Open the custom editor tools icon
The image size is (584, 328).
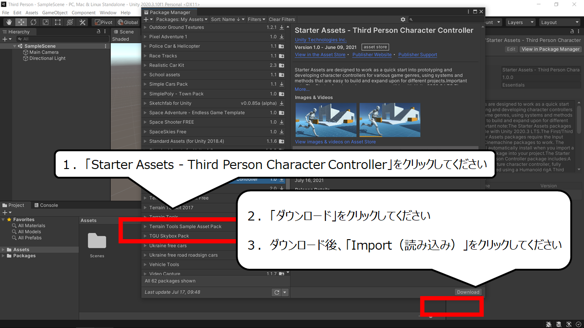(83, 22)
